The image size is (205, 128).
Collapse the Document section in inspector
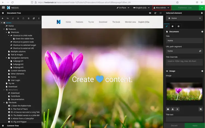[x=202, y=32]
